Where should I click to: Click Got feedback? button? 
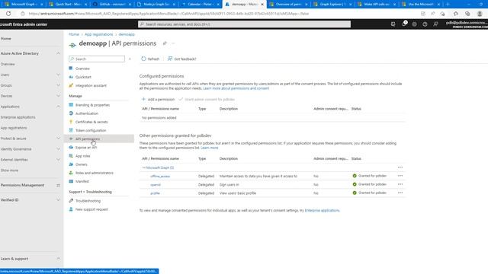[182, 59]
